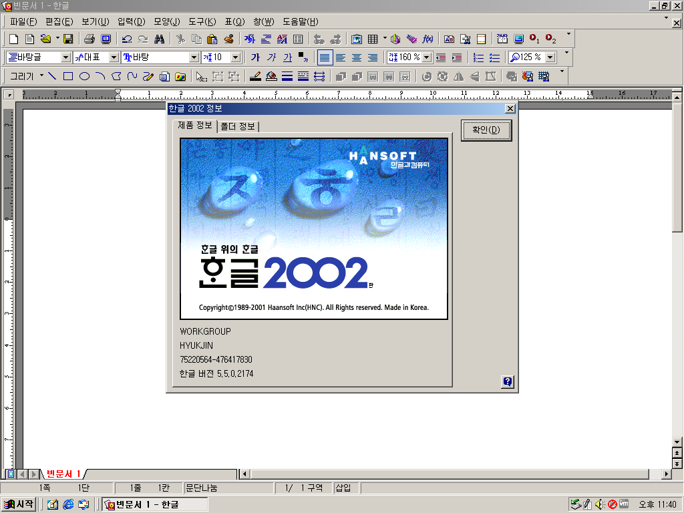The height and width of the screenshot is (513, 684).
Task: Insert bulleted list icon
Action: pyautogui.click(x=495, y=57)
